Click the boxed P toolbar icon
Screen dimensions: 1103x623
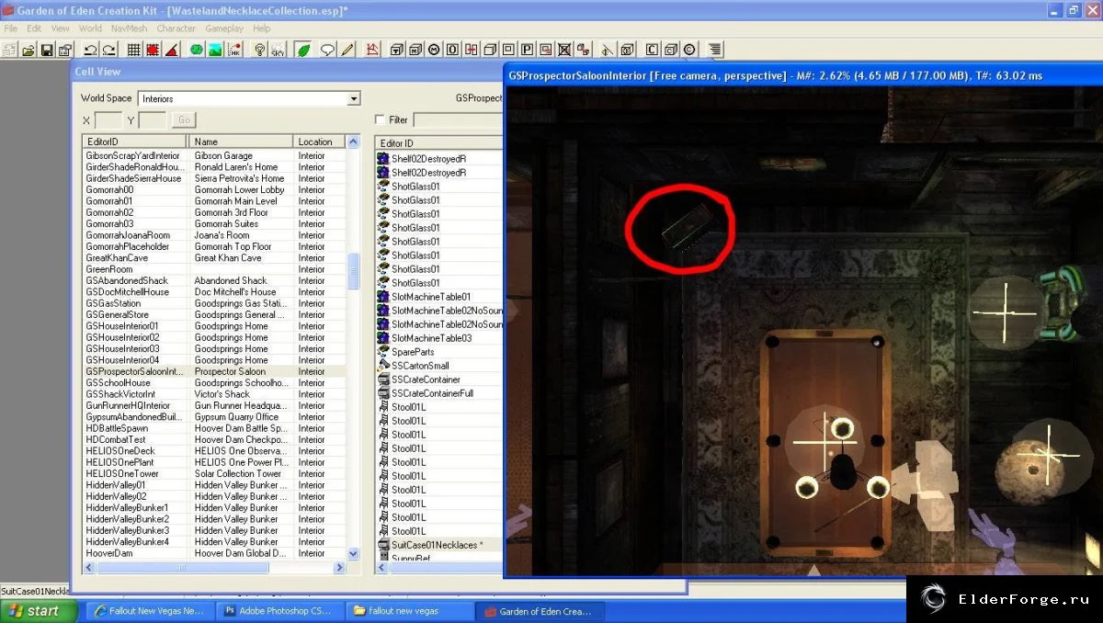[529, 50]
